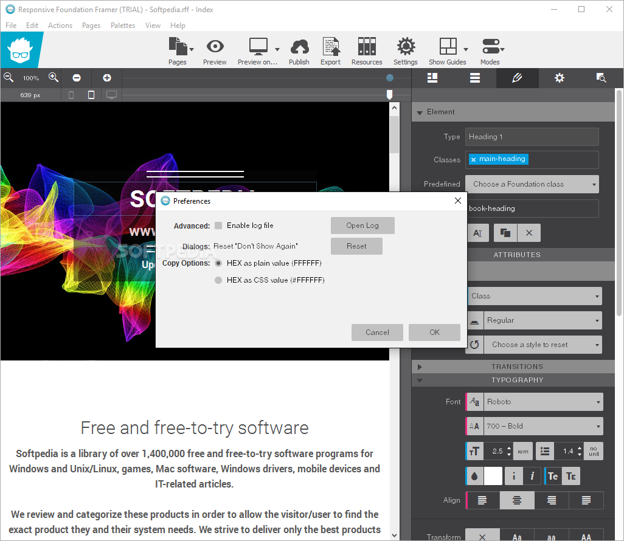
Task: Open Choose a Foundation class dropdown
Action: click(532, 184)
